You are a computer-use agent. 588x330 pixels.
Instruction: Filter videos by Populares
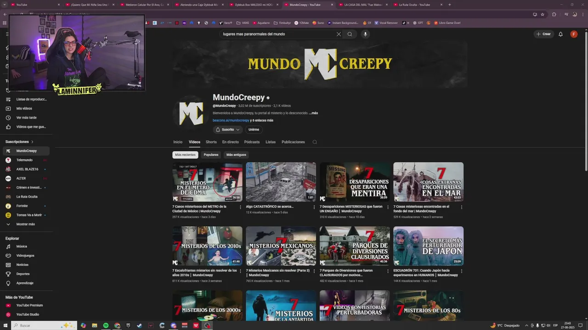point(211,155)
